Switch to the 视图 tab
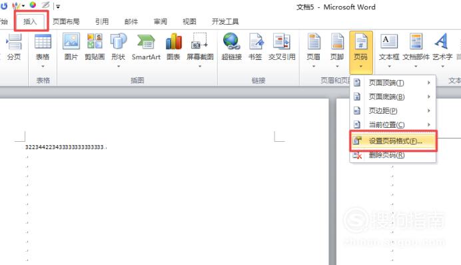 [189, 21]
